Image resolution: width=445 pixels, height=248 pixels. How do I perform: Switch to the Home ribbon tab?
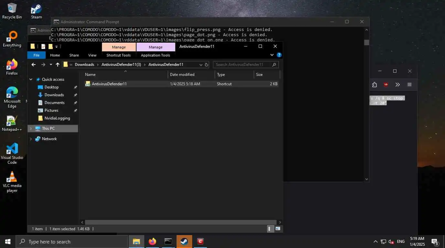click(x=55, y=55)
